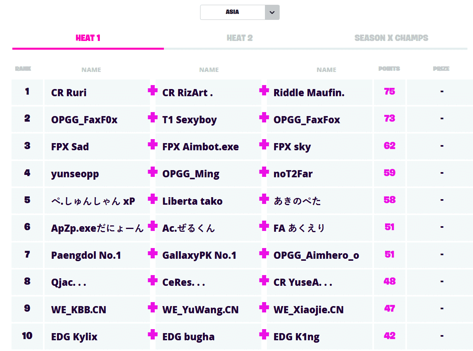This screenshot has height=351, width=473.
Task: Click the POINTS column header
Action: click(389, 69)
